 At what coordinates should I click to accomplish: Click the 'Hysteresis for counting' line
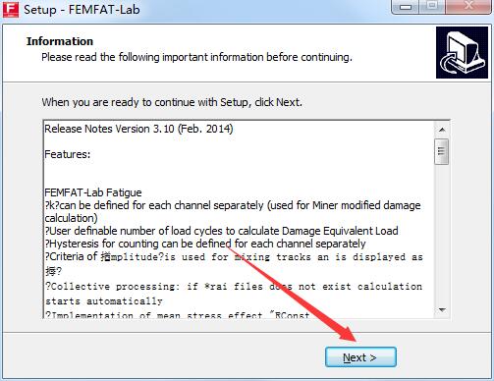(x=205, y=244)
